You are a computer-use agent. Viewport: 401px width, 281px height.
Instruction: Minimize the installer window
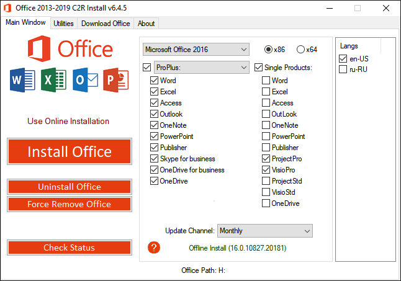tap(330, 8)
